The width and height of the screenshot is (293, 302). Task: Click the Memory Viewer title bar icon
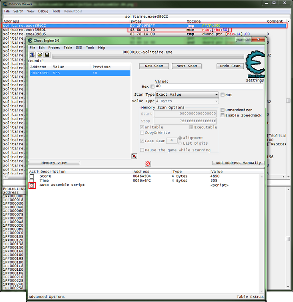(x=4, y=4)
